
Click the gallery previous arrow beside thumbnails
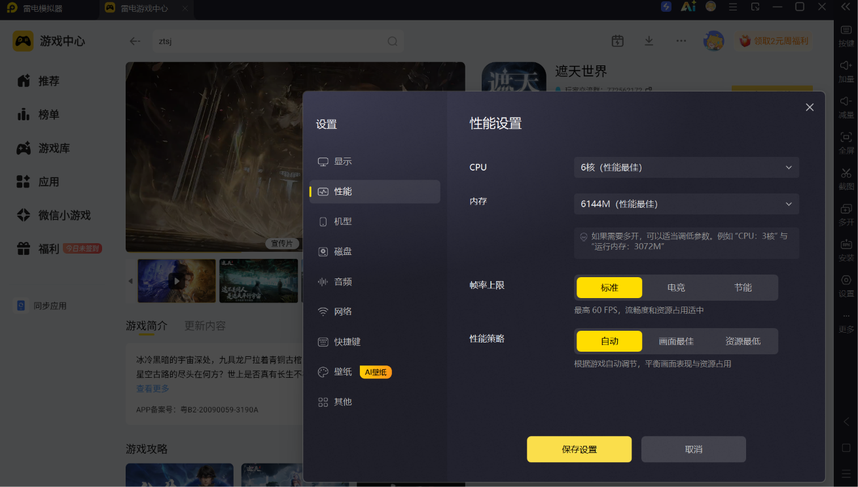130,281
